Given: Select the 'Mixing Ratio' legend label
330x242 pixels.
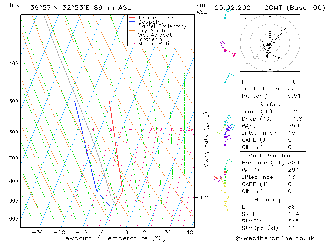Looking at the screenshot, I should click(x=155, y=43).
